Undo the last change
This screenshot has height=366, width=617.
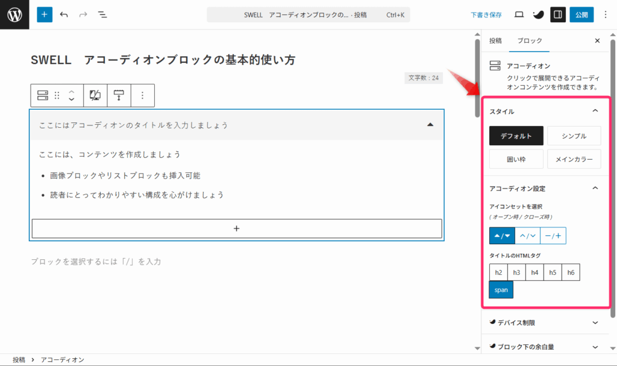pyautogui.click(x=64, y=14)
